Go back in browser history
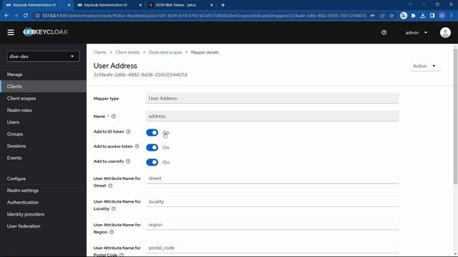Viewport: 458px width, 257px height. click(x=6, y=16)
